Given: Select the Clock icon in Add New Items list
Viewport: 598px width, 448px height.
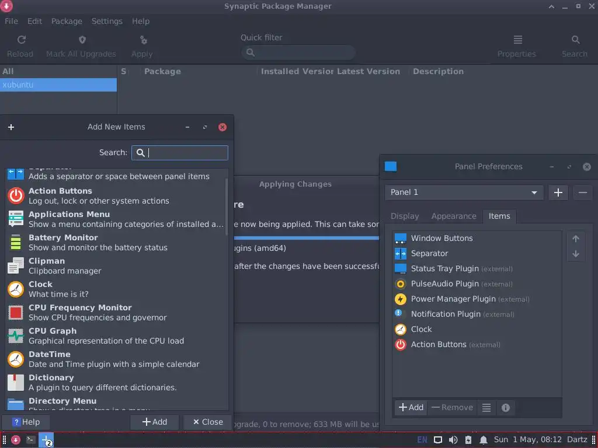Looking at the screenshot, I should pos(16,289).
